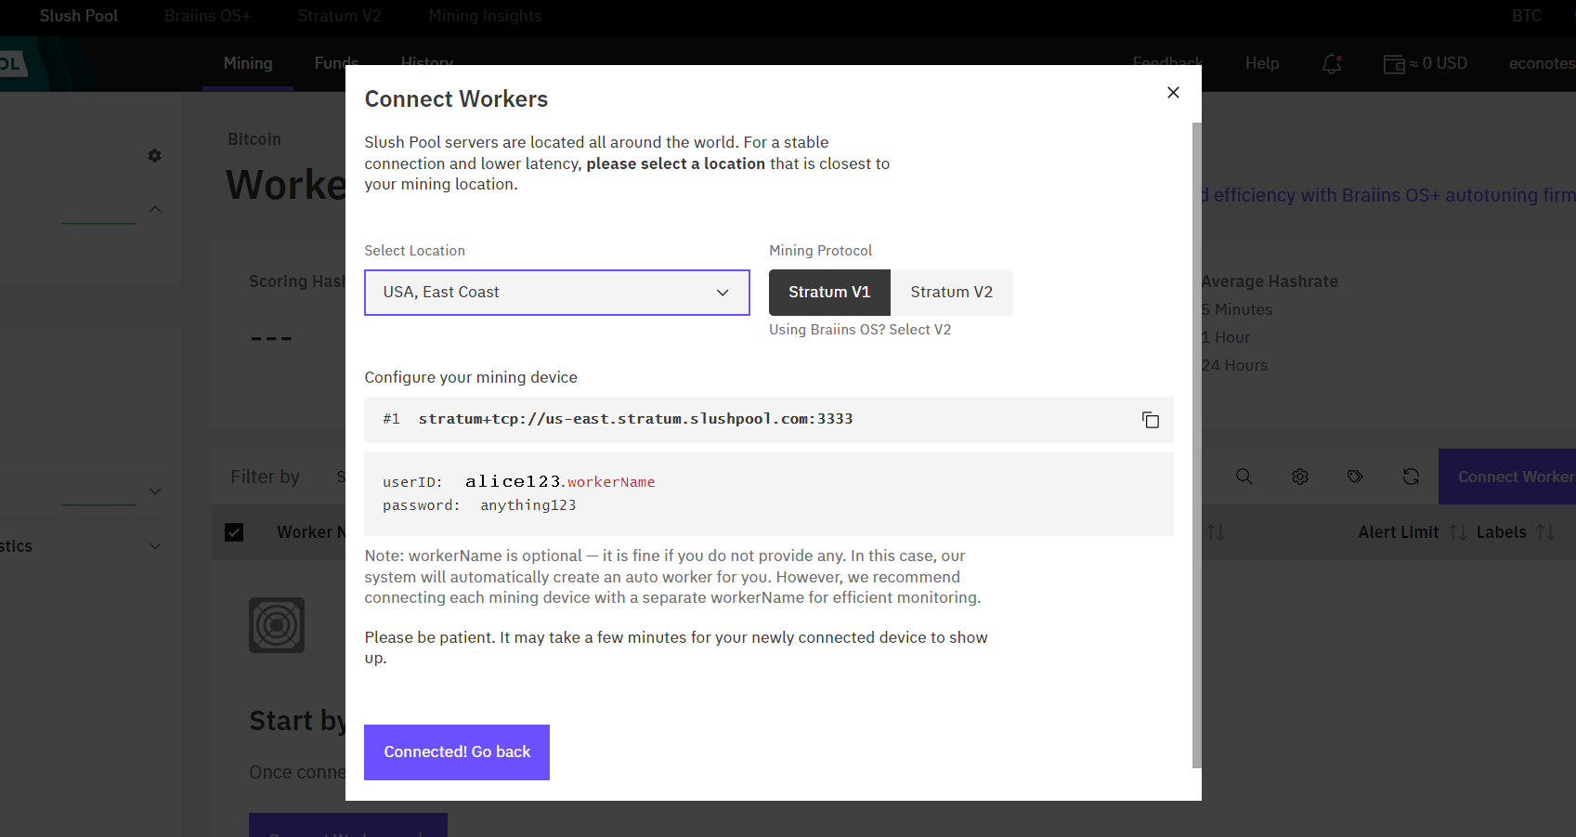Expand the middle sidebar section chevron
This screenshot has width=1576, height=837.
[x=155, y=491]
